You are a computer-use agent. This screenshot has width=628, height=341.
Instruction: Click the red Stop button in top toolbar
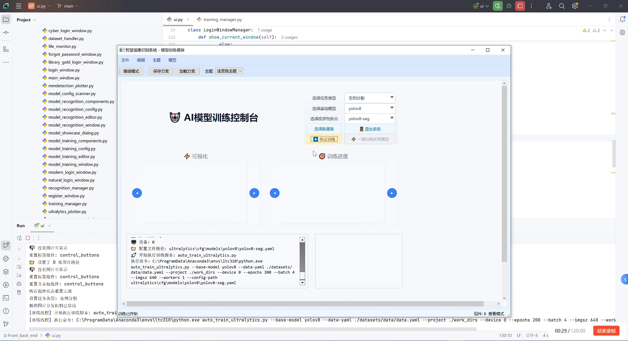(x=520, y=6)
